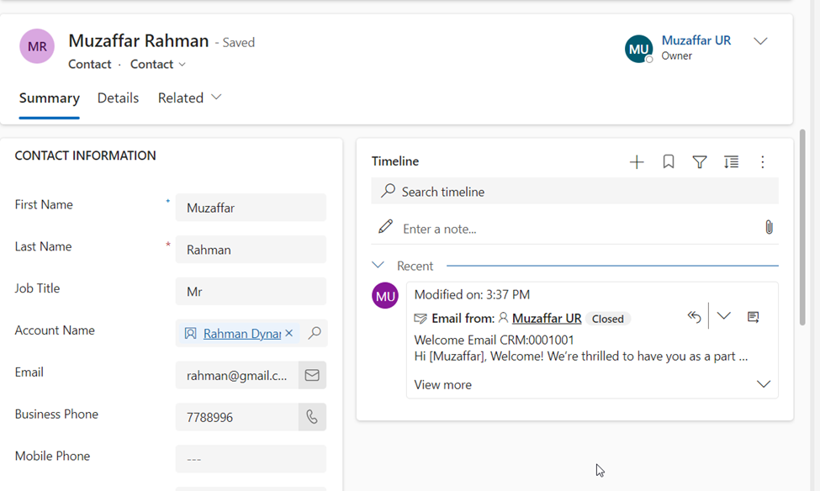Click the timeline sort order icon
The width and height of the screenshot is (820, 491).
(731, 162)
